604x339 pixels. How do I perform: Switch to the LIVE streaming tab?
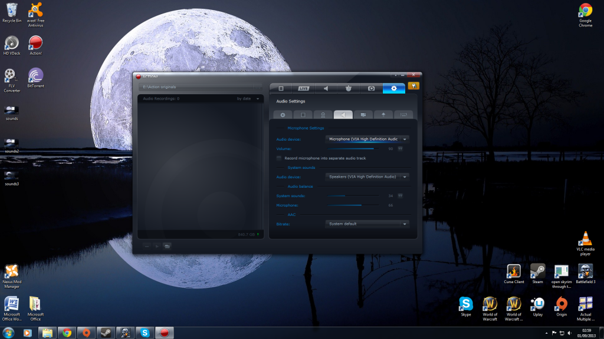pyautogui.click(x=304, y=88)
